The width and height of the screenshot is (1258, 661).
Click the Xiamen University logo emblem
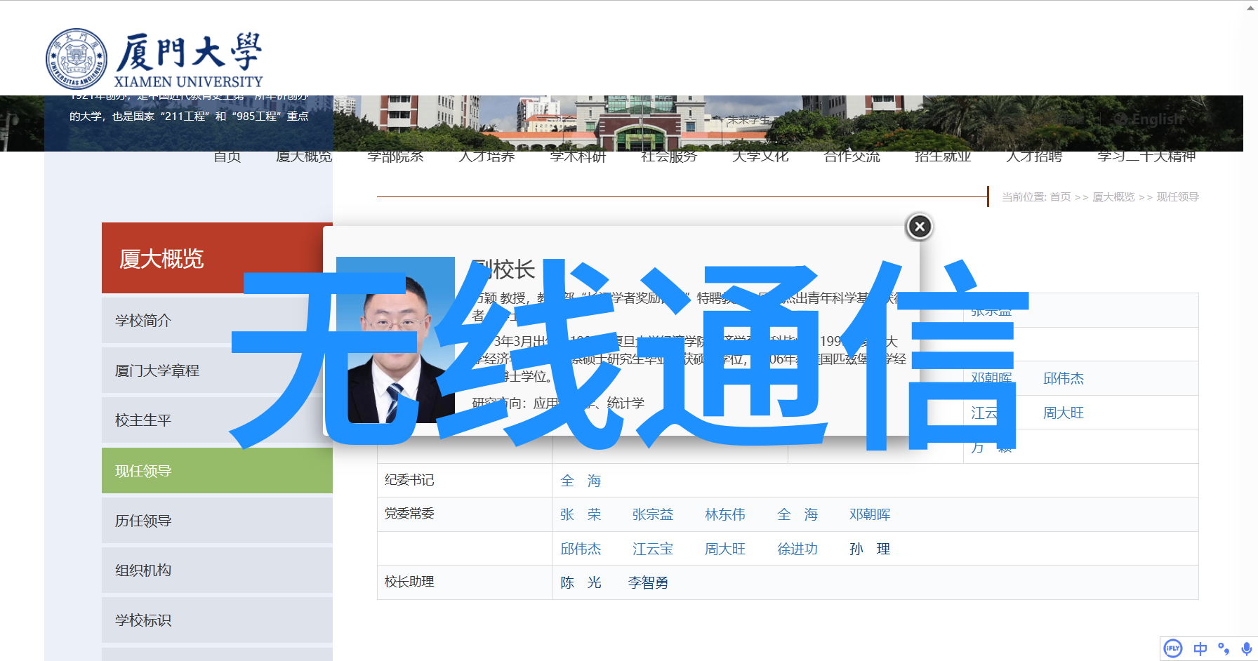coord(77,60)
